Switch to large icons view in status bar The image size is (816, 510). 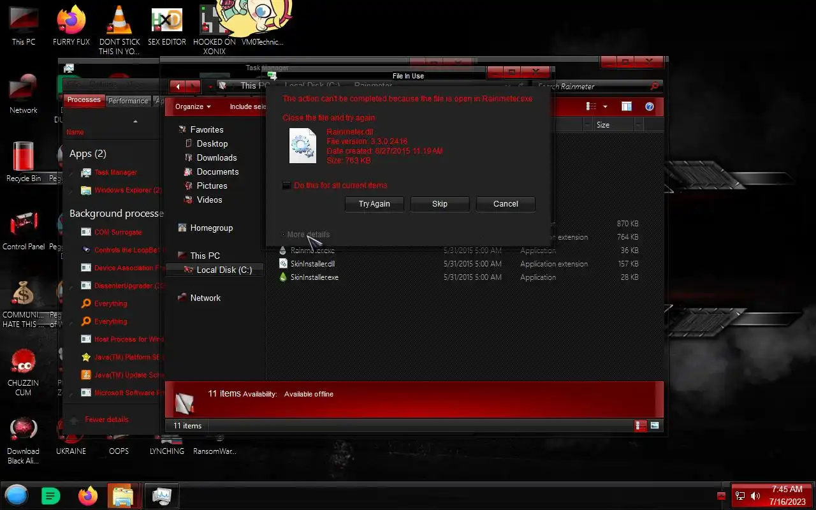click(655, 426)
